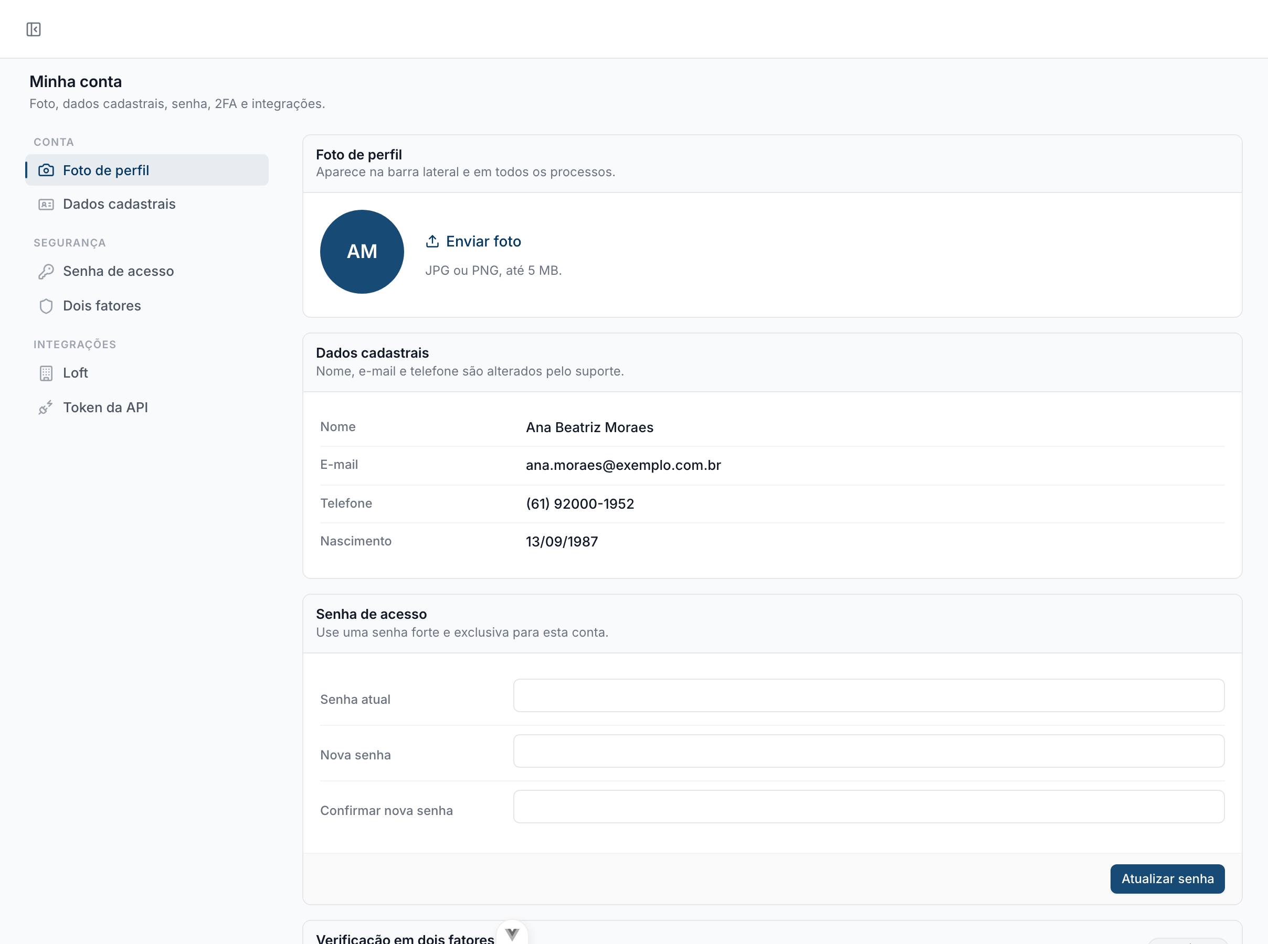Viewport: 1268px width, 944px height.
Task: Click the 'Foto, dados cadastrais, senha, 2FA' subtitle
Action: click(177, 103)
